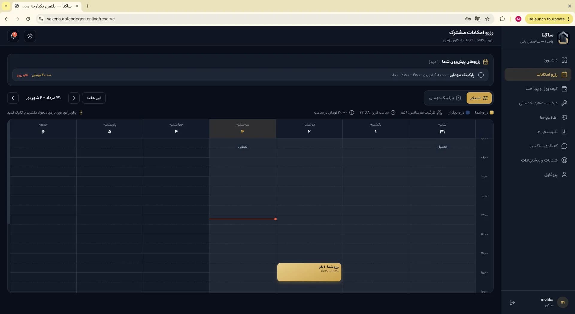The height and width of the screenshot is (314, 575).
Task: Click the drag-grid hint icon
Action: tap(81, 113)
